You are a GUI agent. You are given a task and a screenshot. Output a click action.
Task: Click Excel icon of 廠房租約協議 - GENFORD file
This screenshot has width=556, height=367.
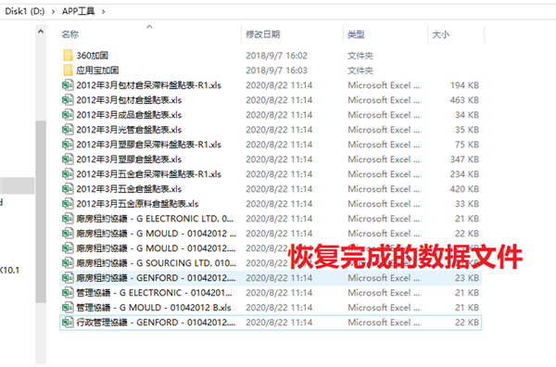pyautogui.click(x=68, y=278)
